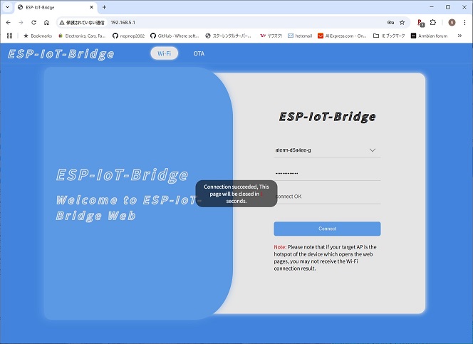Open Chrome three-dot menu
Image resolution: width=473 pixels, height=344 pixels.
464,22
